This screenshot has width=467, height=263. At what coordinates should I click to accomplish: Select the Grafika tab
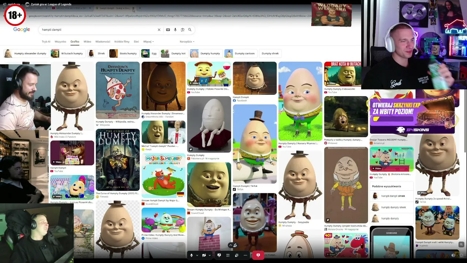(75, 42)
